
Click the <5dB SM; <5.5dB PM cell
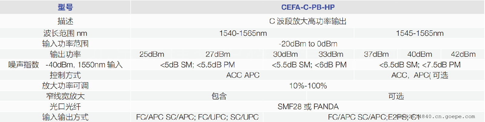tap(197, 65)
